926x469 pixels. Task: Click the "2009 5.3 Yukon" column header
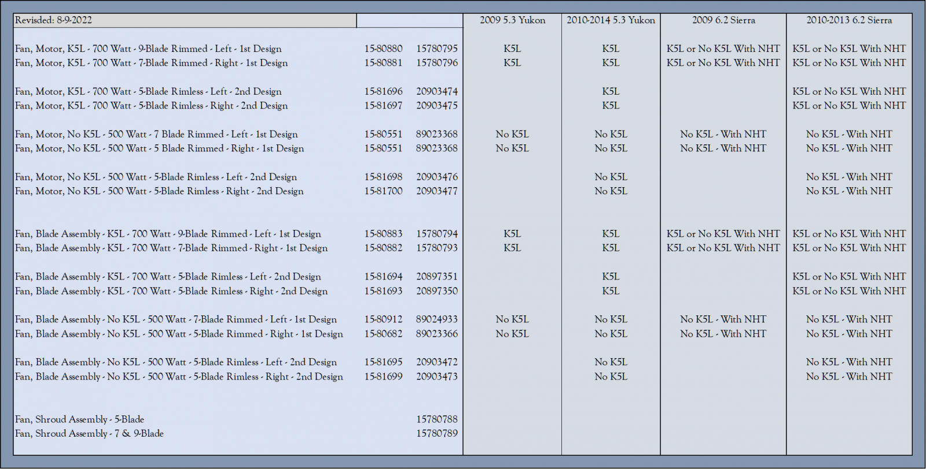pyautogui.click(x=512, y=20)
